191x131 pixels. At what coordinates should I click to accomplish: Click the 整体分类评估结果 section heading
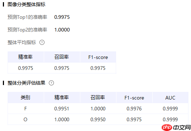26,83
